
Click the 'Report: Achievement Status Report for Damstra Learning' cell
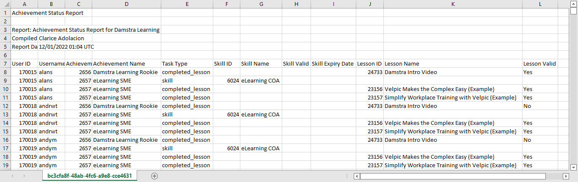pos(85,30)
